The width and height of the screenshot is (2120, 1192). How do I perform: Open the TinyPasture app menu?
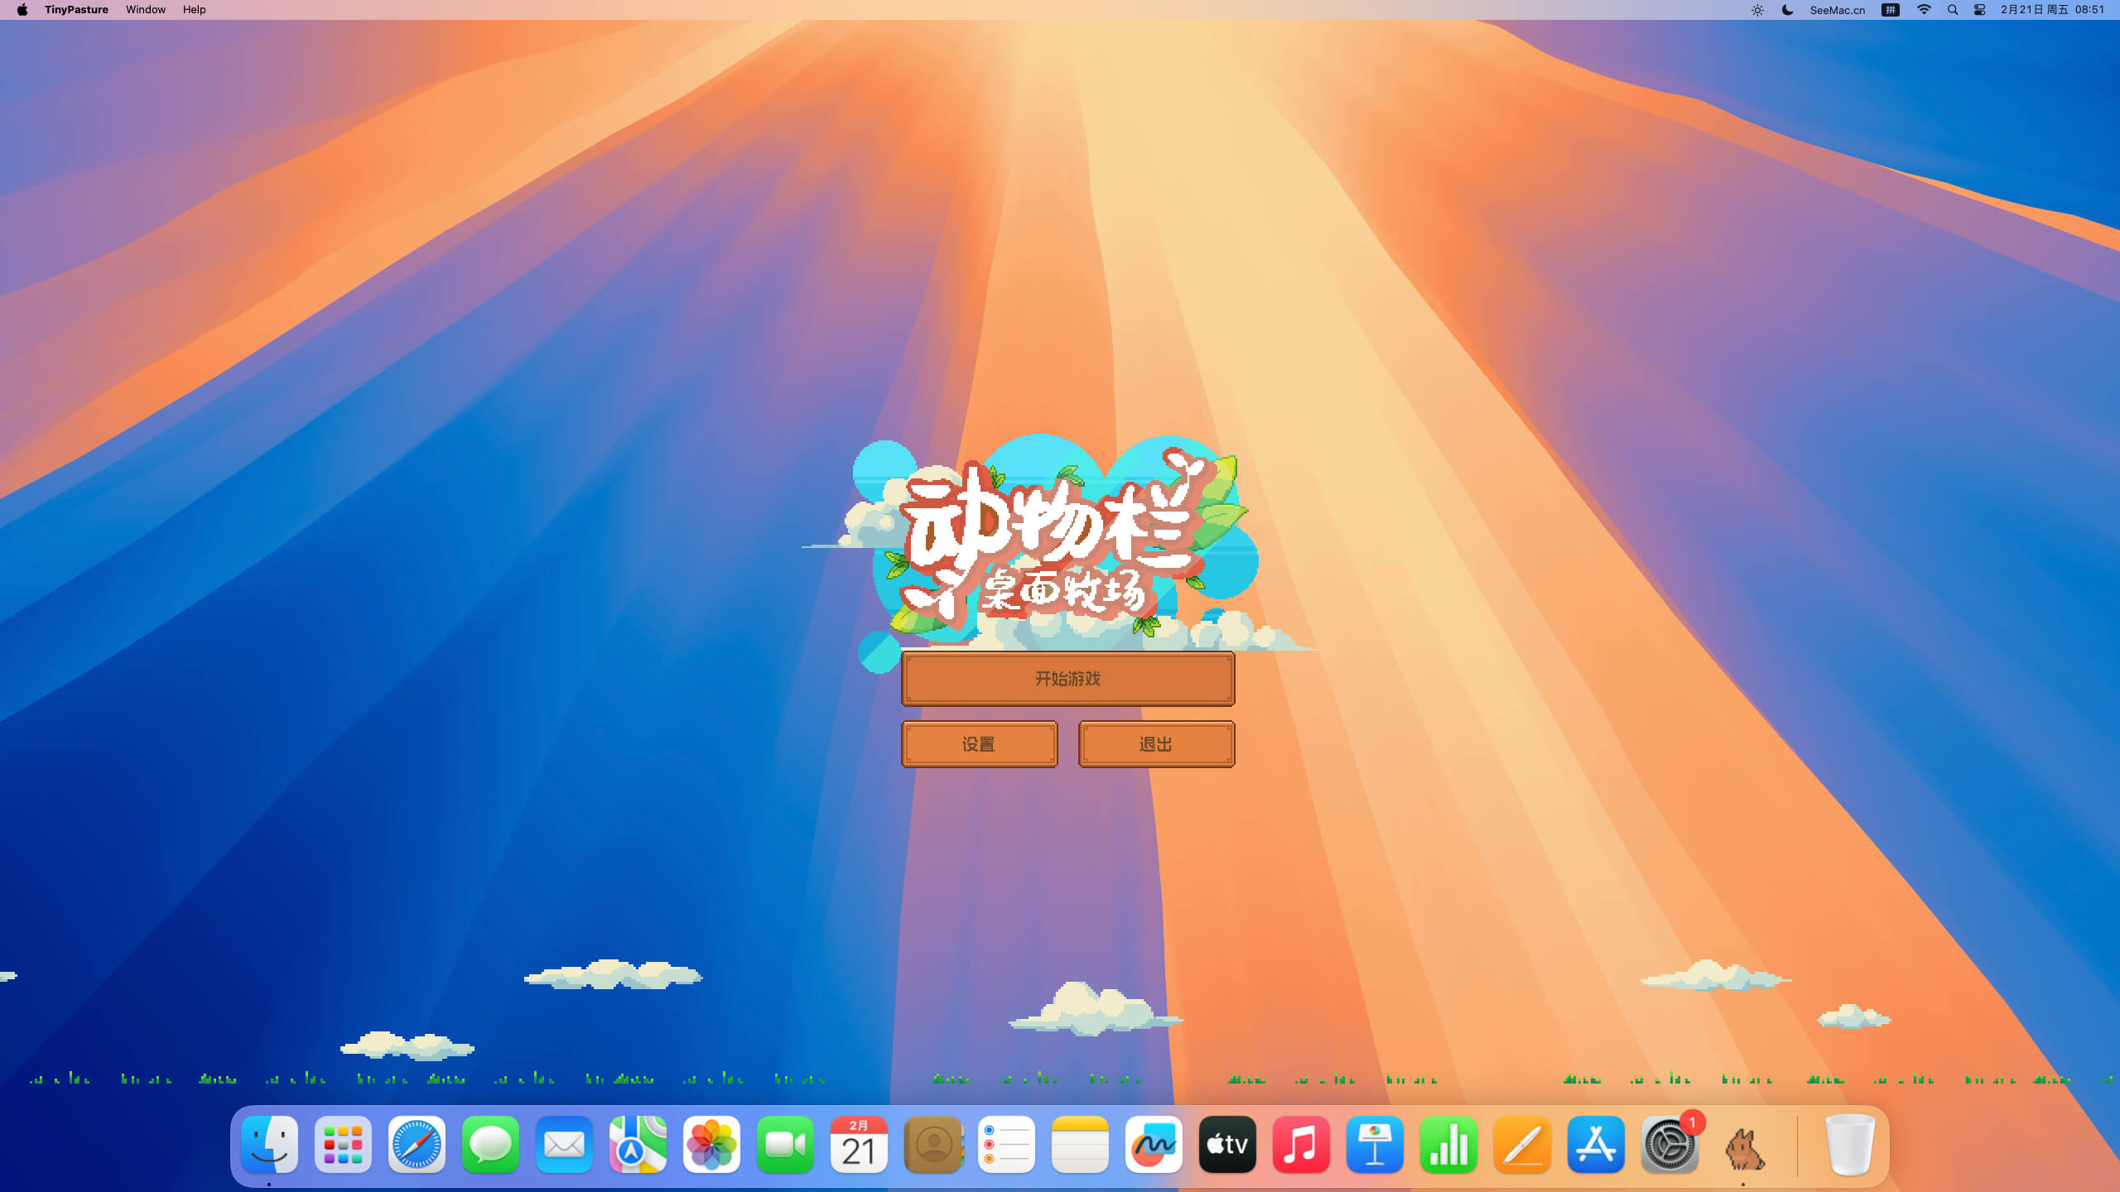[76, 10]
